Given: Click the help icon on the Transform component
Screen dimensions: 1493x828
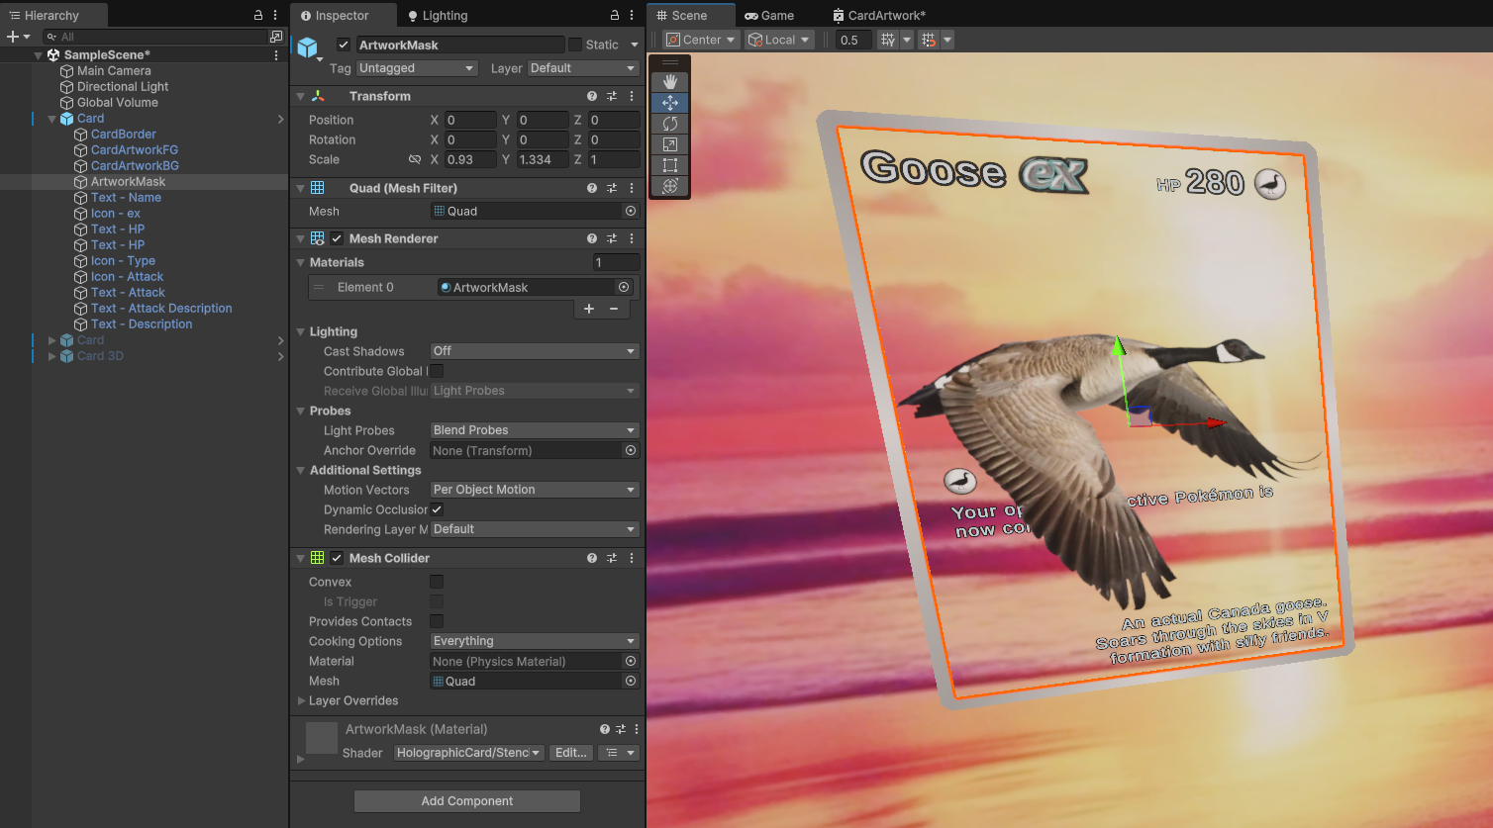Looking at the screenshot, I should (592, 95).
